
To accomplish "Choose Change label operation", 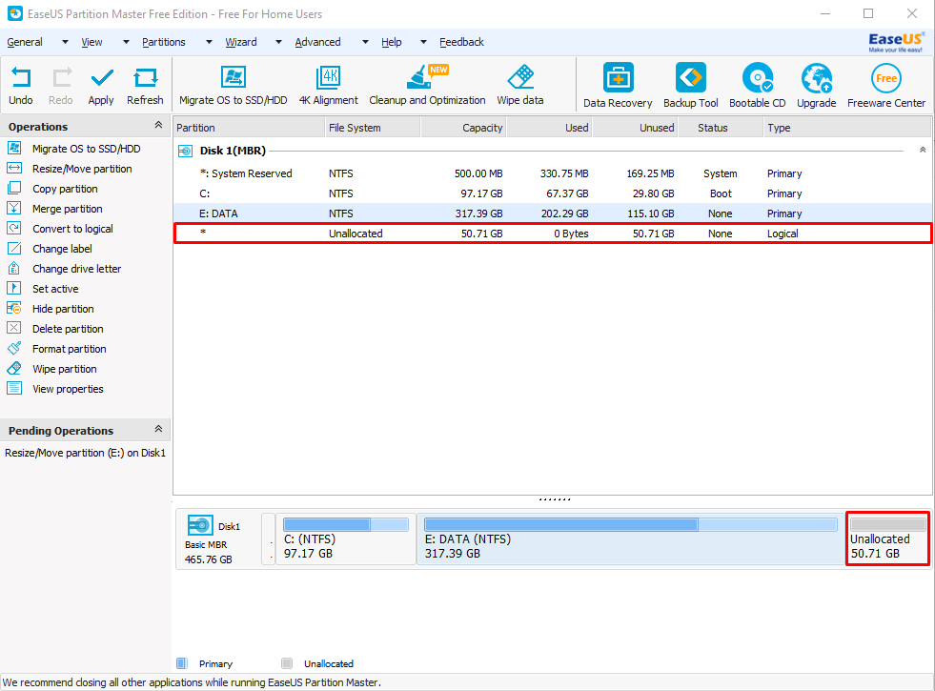I will click(x=62, y=249).
